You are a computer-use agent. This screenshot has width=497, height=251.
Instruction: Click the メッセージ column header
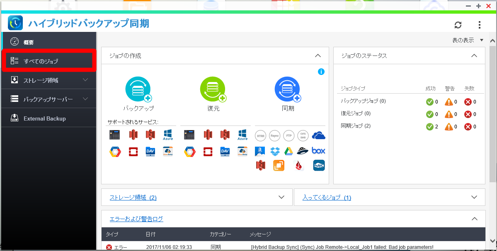coord(260,234)
